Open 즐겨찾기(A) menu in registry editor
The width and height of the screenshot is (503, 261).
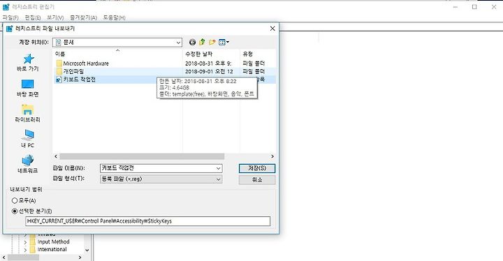point(83,17)
